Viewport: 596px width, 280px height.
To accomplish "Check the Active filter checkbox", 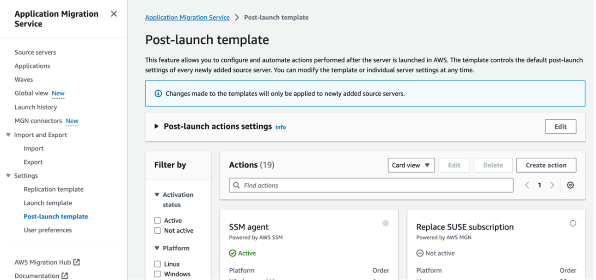I will [158, 221].
